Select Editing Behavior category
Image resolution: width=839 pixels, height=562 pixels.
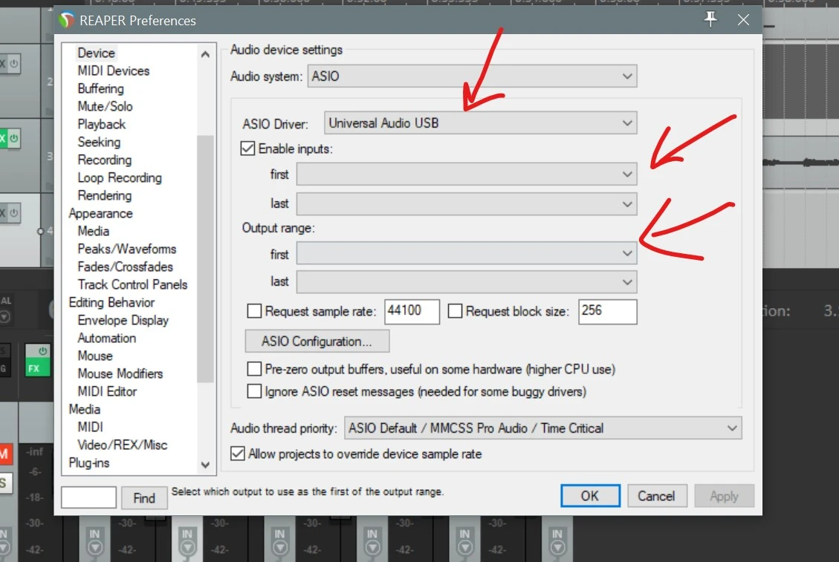click(x=111, y=302)
